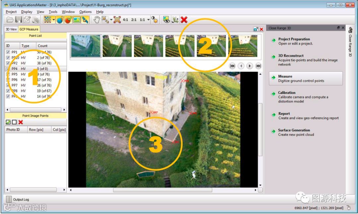Open the Tools menu
The image size is (358, 214).
pos(53,12)
